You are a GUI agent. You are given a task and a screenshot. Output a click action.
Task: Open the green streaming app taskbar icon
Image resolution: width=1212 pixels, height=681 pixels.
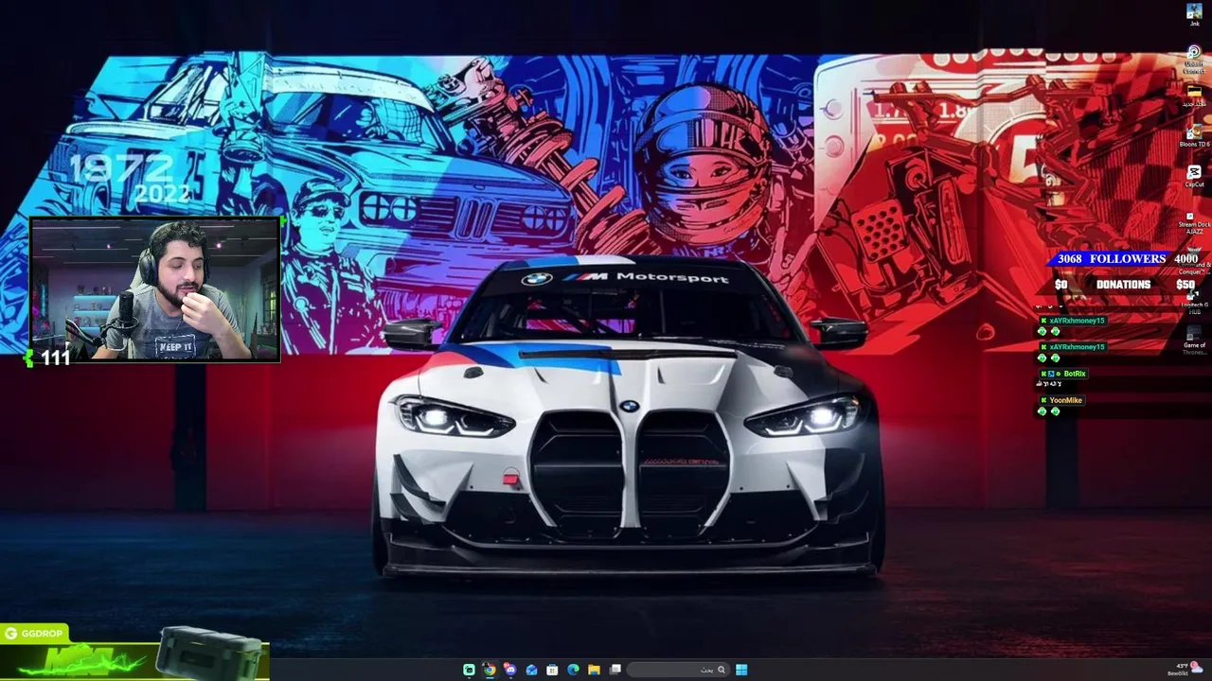click(x=469, y=670)
